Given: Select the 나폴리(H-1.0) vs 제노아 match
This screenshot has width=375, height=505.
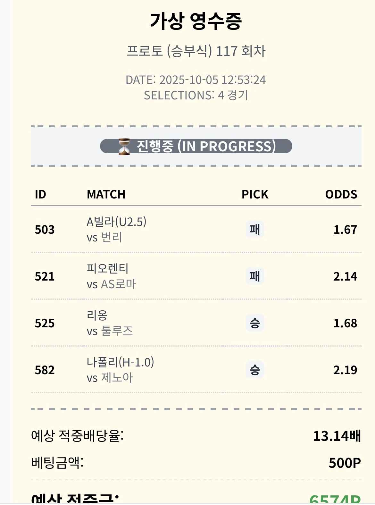Looking at the screenshot, I should [120, 370].
